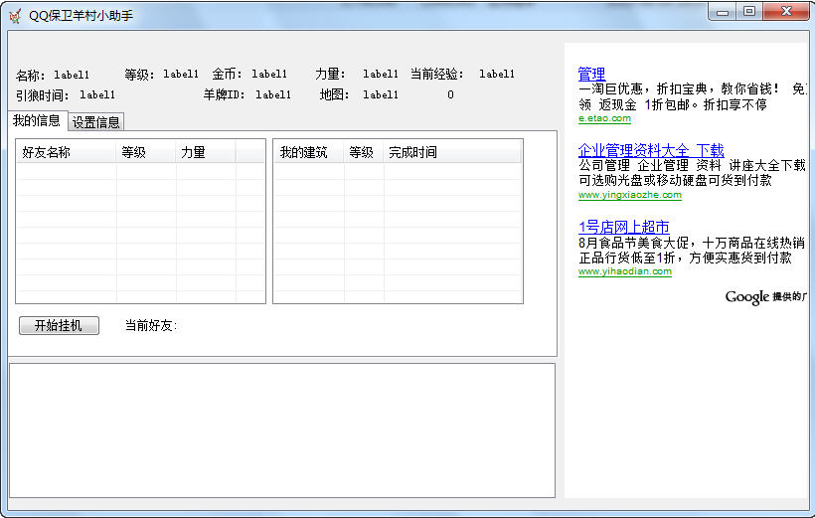
Task: Click the 开始挂机 button
Action: pyautogui.click(x=59, y=325)
